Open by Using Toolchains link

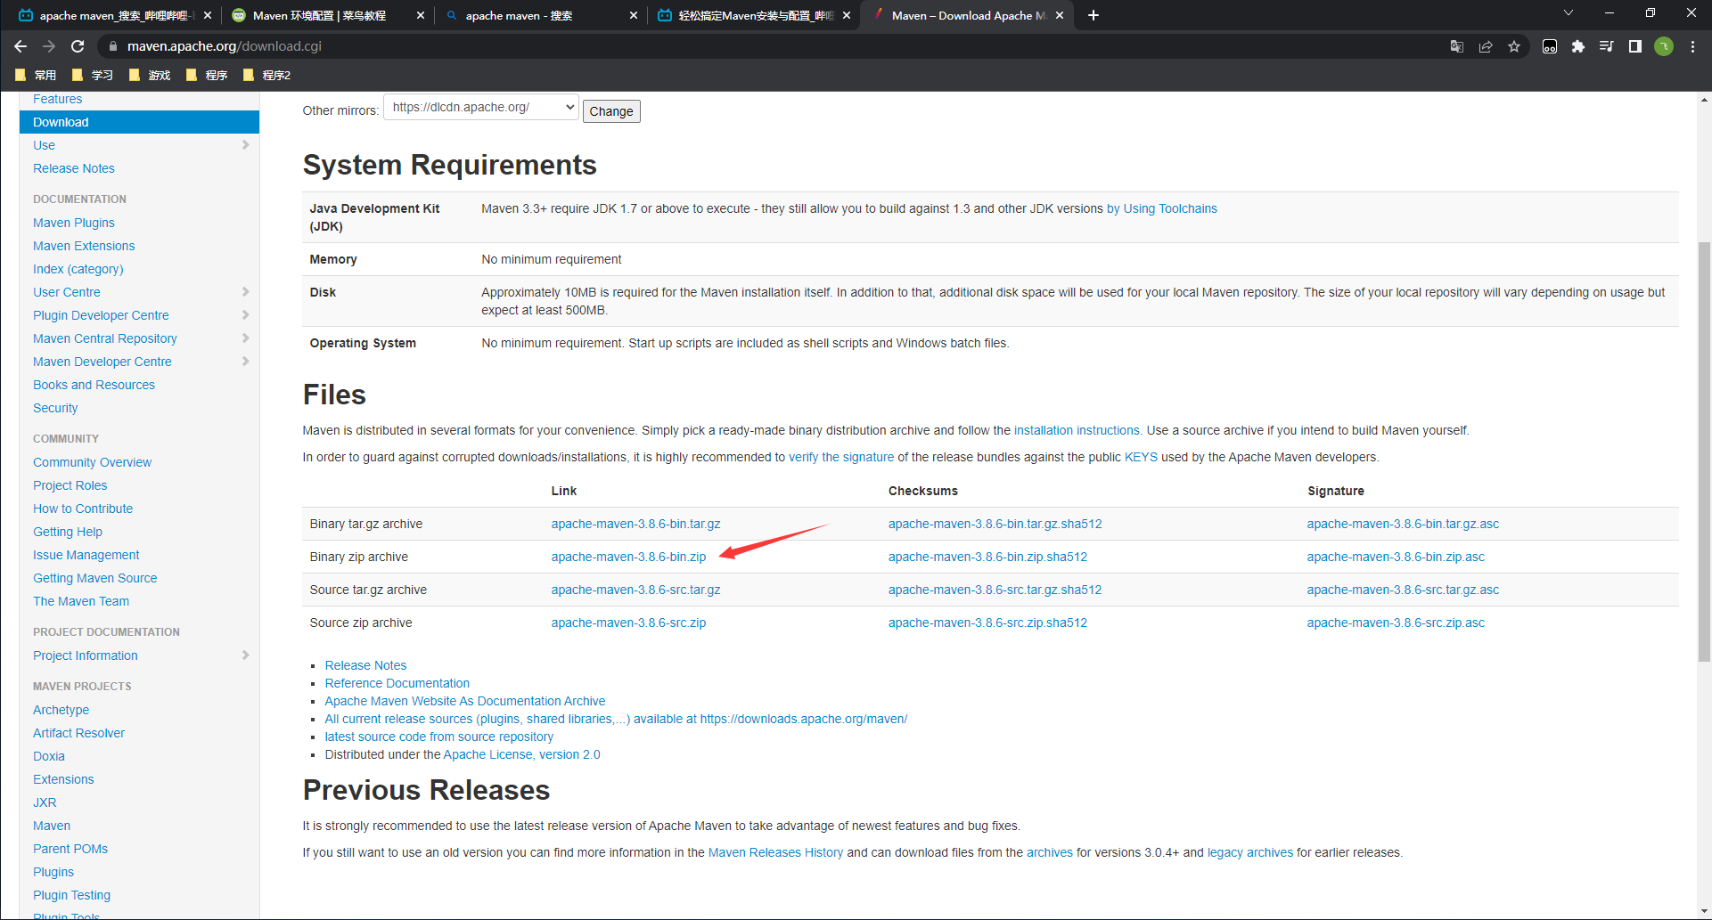coord(1162,208)
